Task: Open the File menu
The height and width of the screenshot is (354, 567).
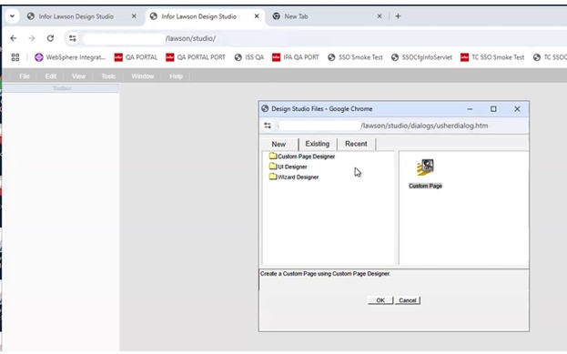Action: pos(25,76)
